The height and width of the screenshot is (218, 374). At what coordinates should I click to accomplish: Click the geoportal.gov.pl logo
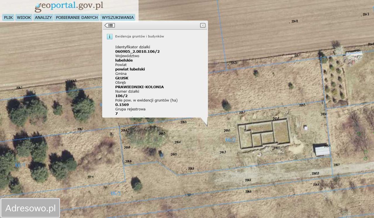click(x=69, y=6)
